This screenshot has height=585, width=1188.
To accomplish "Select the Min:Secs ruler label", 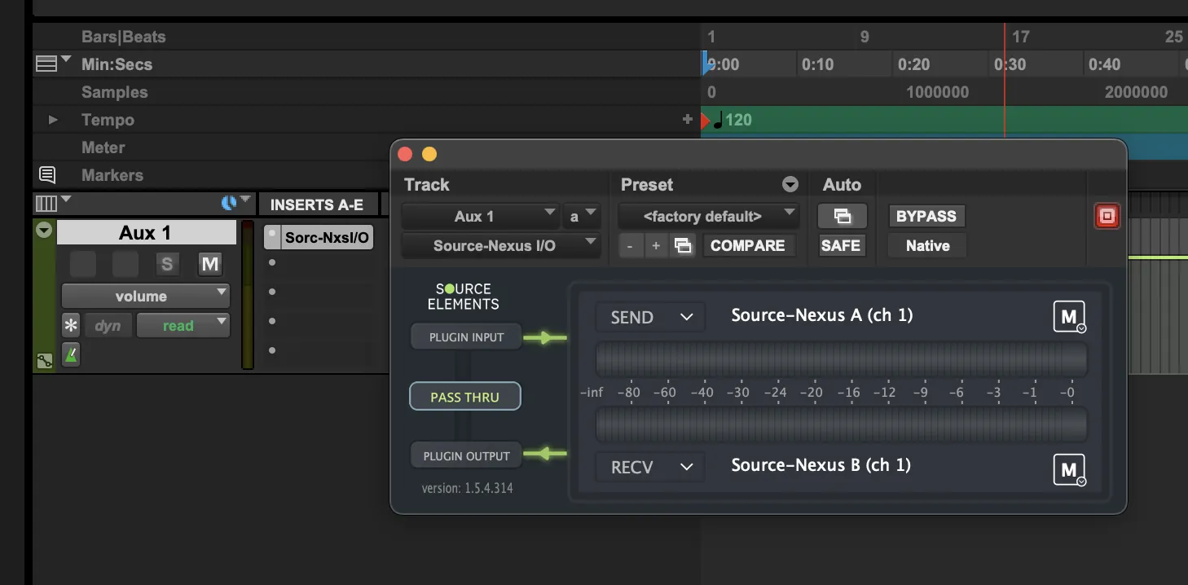I will coord(117,64).
